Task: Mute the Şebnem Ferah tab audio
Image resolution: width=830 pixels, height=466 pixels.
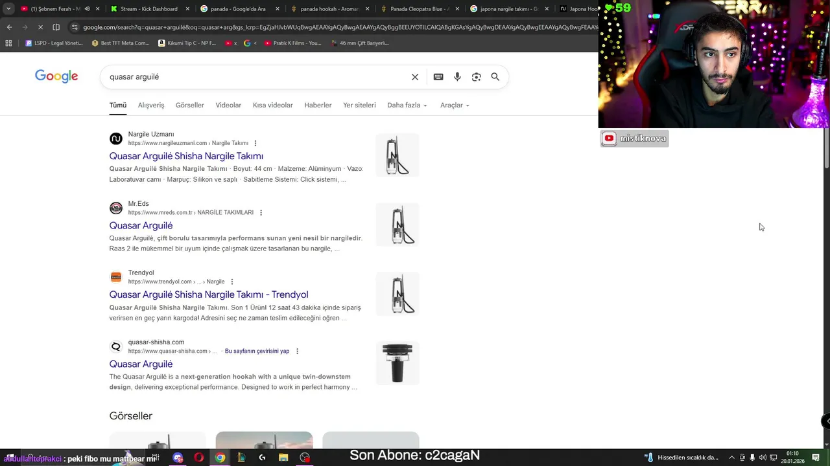Action: point(86,9)
